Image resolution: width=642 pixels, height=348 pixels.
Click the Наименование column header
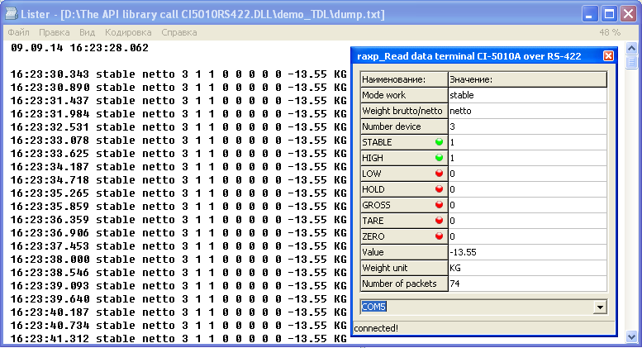coord(404,79)
